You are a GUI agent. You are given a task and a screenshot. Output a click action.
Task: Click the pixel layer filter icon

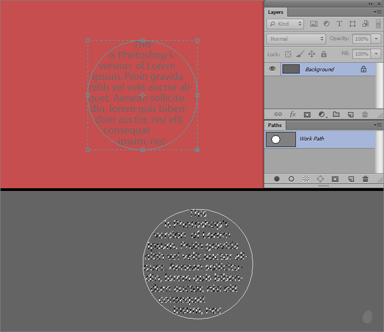tap(314, 24)
